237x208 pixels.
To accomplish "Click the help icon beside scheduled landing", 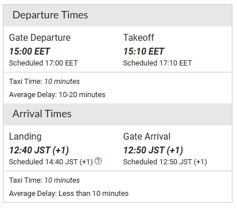I will tap(98, 161).
